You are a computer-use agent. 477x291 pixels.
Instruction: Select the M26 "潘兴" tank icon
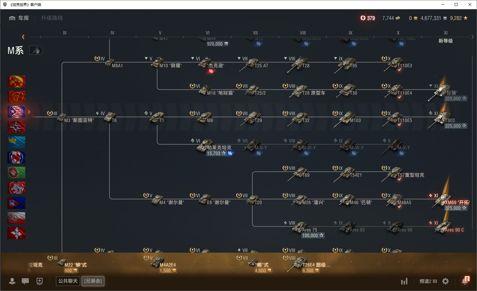[x=299, y=200]
